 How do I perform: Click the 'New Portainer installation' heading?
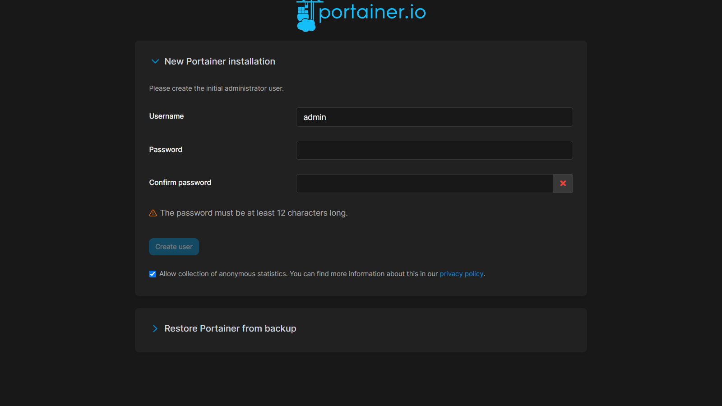tap(220, 61)
